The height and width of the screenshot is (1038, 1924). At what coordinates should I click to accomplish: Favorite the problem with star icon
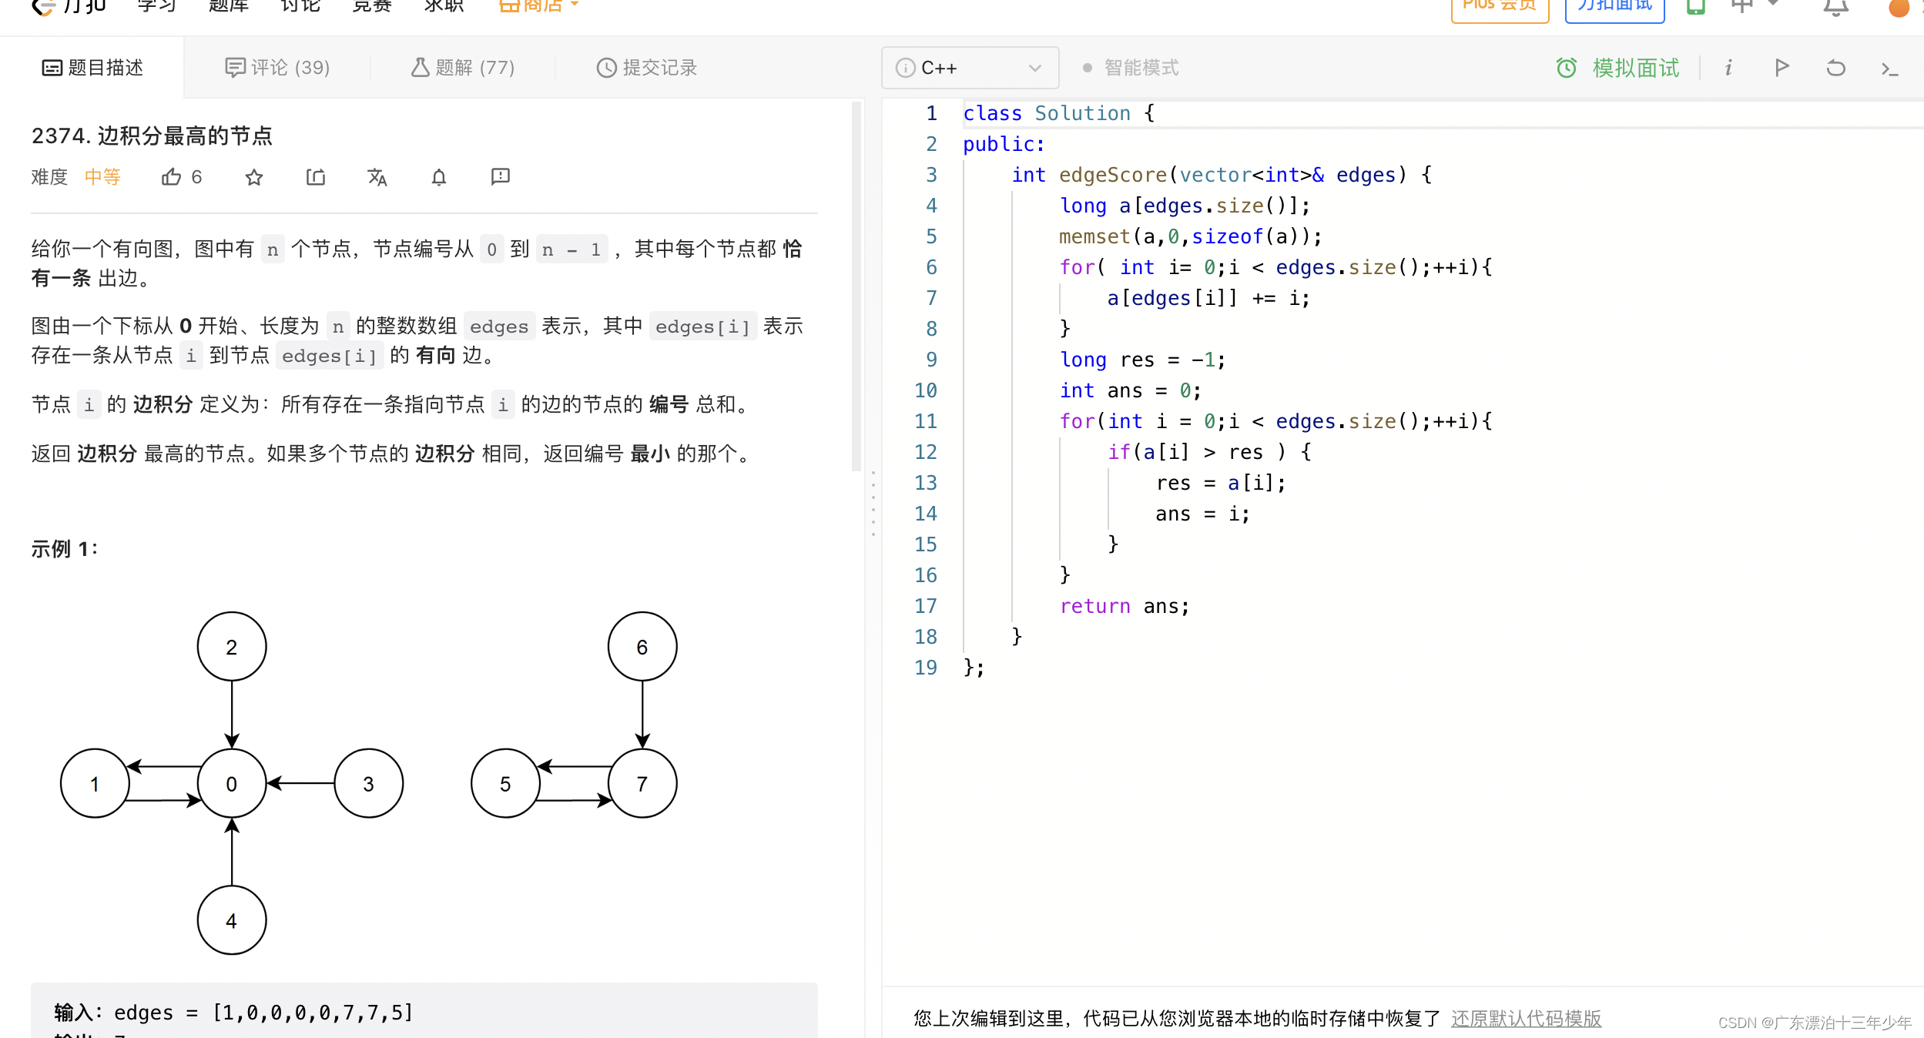click(254, 178)
